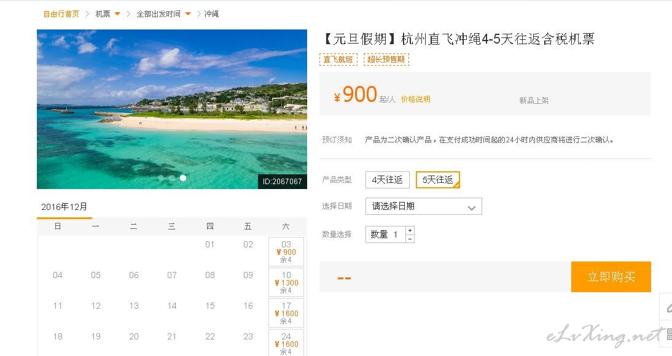Expand the 全部出发时间 dropdown arrow
The height and width of the screenshot is (356, 672).
(188, 14)
